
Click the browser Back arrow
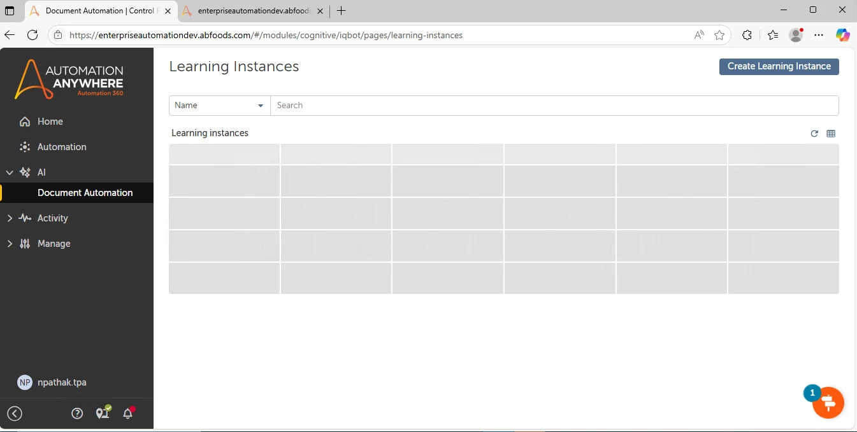[10, 35]
